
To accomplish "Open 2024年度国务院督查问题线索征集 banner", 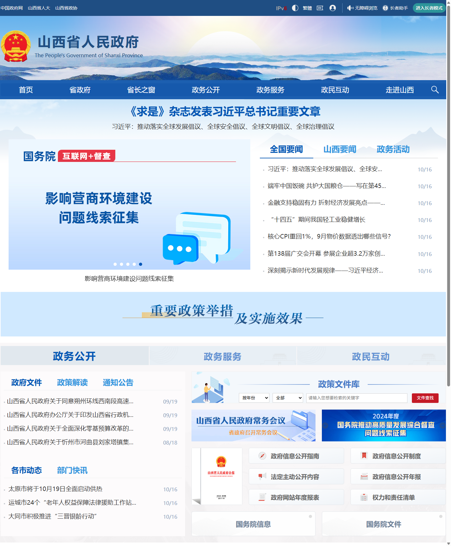I will pyautogui.click(x=384, y=425).
